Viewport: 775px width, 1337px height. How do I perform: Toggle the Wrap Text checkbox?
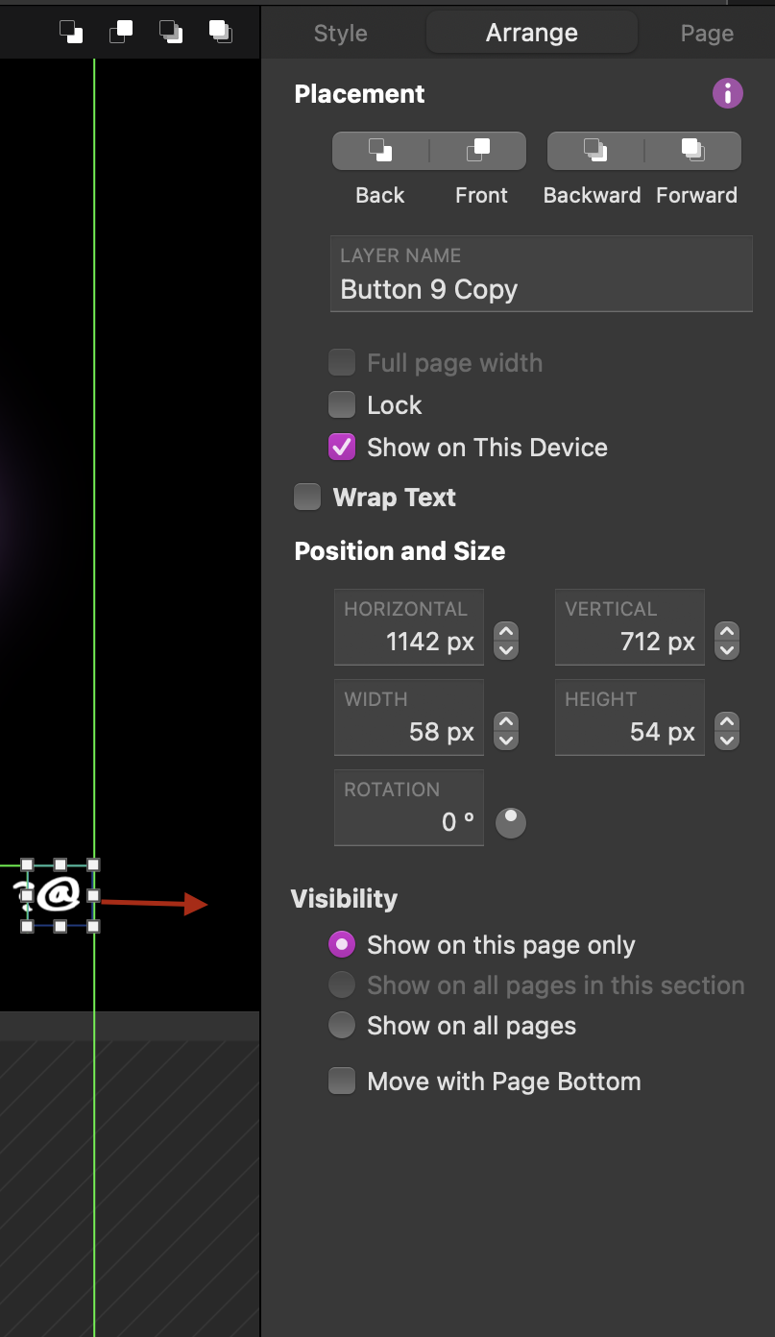point(307,497)
